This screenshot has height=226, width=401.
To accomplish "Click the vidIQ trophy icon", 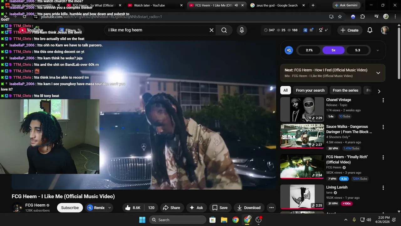I will pyautogui.click(x=321, y=30).
